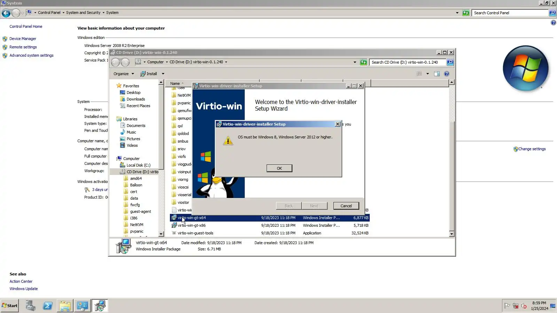Select the virtio-win-gt-x86 installer file
Viewport: 557px width, 313px height.
[191, 225]
